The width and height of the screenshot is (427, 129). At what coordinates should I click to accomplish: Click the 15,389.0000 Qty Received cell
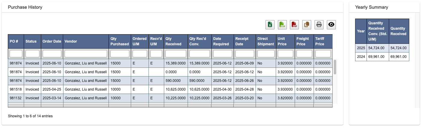pyautogui.click(x=176, y=63)
